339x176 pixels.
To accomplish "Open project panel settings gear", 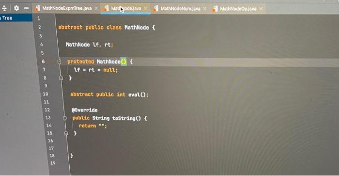I will click(16, 8).
